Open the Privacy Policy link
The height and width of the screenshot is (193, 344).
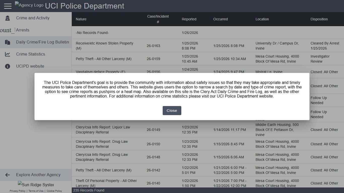pyautogui.click(x=17, y=191)
